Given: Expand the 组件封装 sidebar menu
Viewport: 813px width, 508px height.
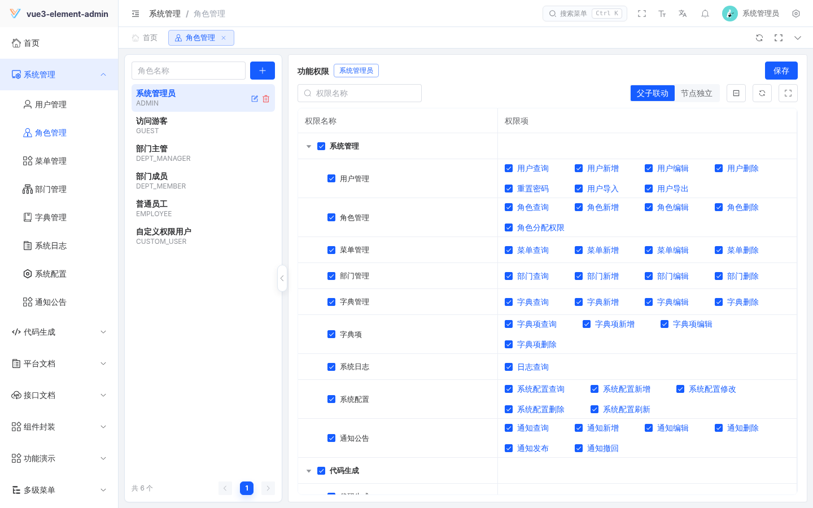Looking at the screenshot, I should click(x=59, y=427).
